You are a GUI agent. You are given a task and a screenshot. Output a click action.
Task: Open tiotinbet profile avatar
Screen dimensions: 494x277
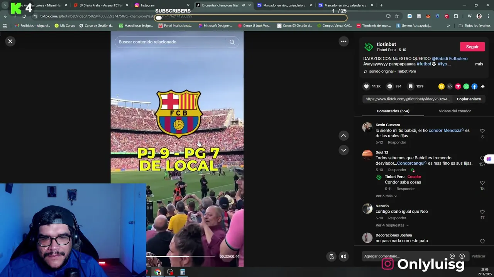click(369, 47)
